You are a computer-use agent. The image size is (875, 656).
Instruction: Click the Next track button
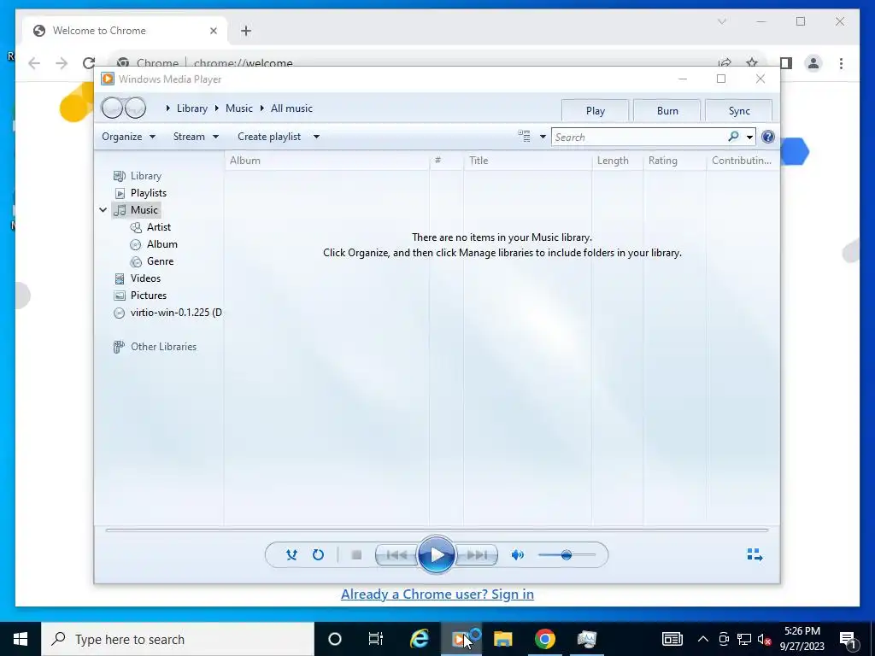coord(477,555)
